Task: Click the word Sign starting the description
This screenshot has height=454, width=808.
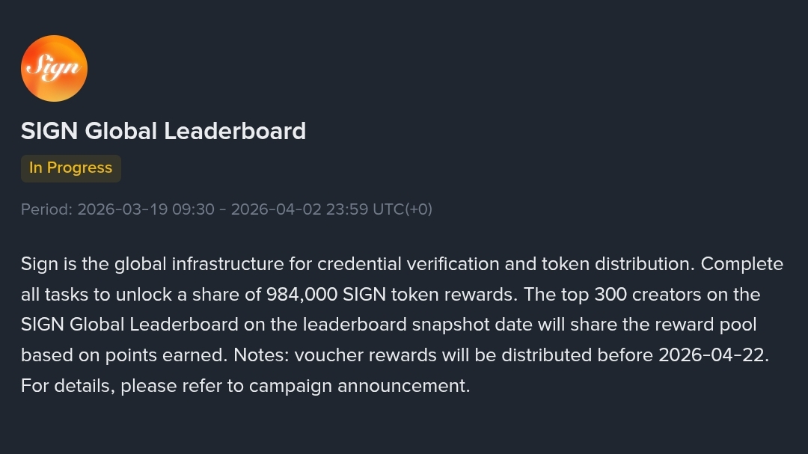Action: (x=39, y=264)
